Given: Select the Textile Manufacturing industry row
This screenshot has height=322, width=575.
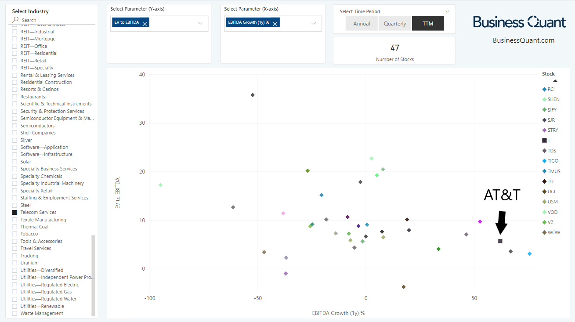Looking at the screenshot, I should click(53, 220).
